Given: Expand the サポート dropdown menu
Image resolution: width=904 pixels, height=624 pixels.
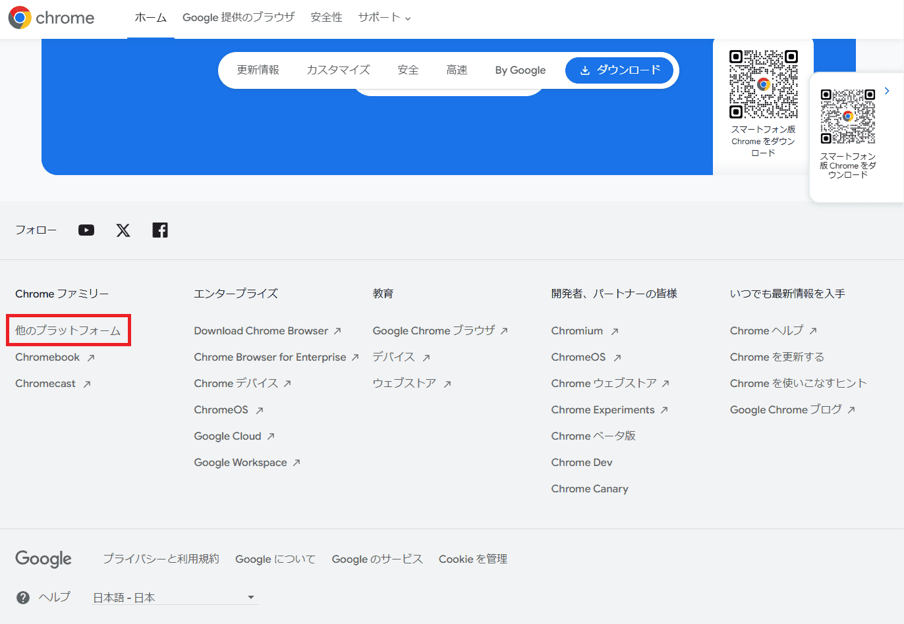Looking at the screenshot, I should (x=385, y=18).
